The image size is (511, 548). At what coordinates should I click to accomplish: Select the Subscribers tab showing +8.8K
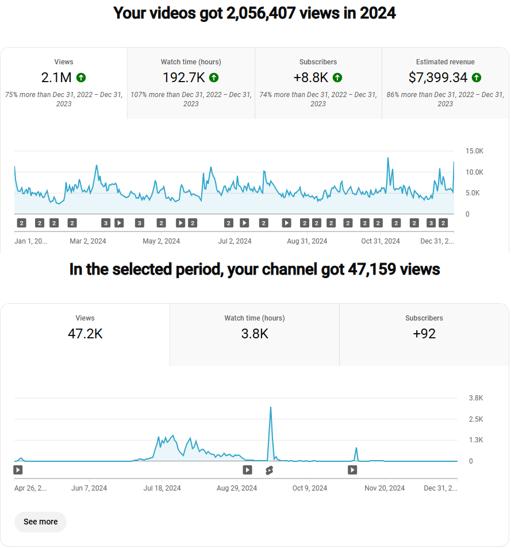pyautogui.click(x=318, y=83)
